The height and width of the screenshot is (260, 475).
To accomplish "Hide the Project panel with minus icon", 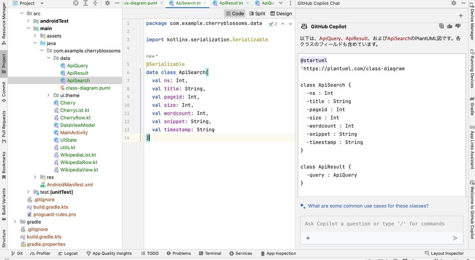I will point(117,3).
